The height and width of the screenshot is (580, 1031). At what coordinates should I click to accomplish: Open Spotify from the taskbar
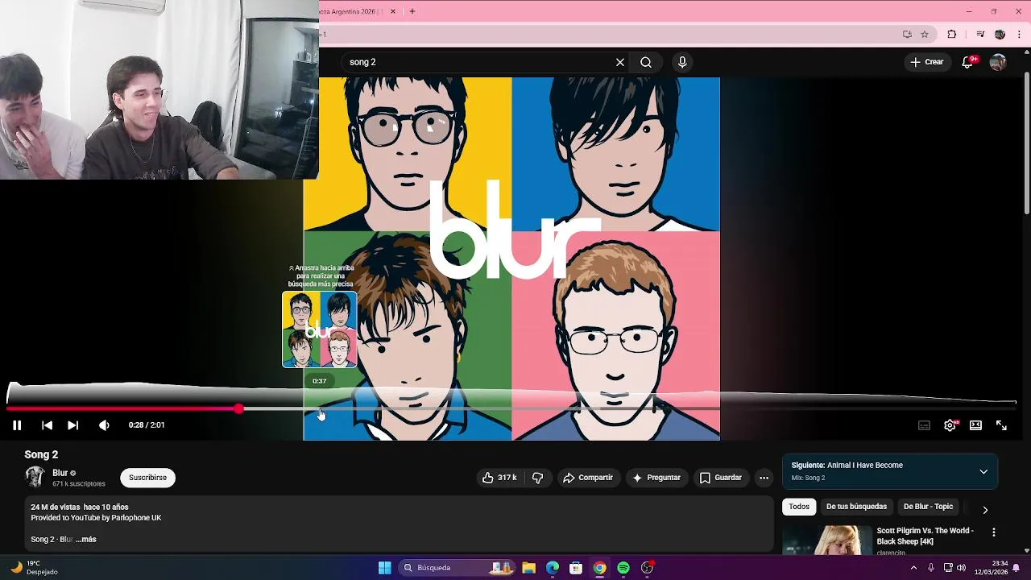(623, 568)
